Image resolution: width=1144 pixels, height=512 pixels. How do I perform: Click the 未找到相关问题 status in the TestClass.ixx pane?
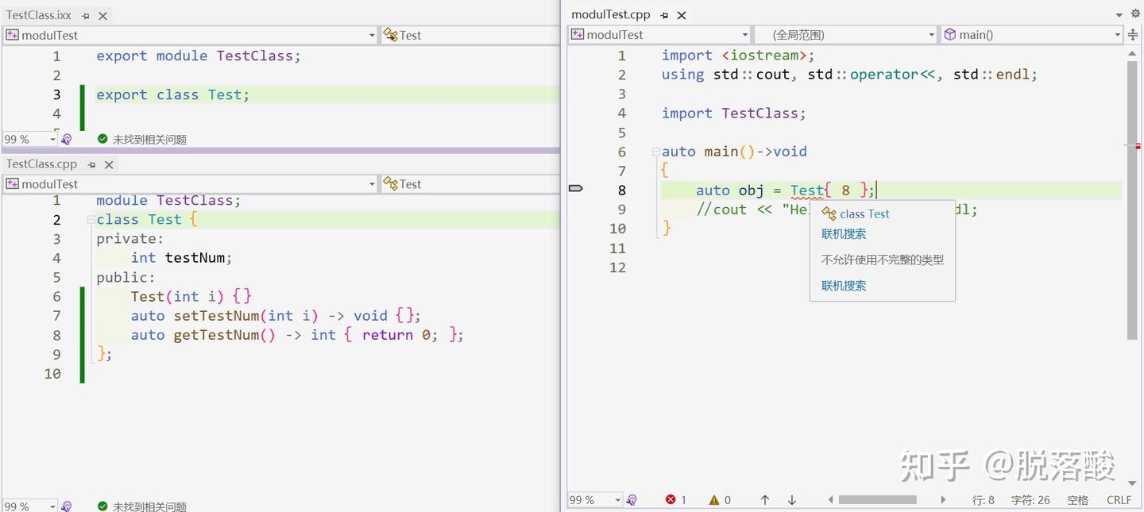pyautogui.click(x=149, y=139)
